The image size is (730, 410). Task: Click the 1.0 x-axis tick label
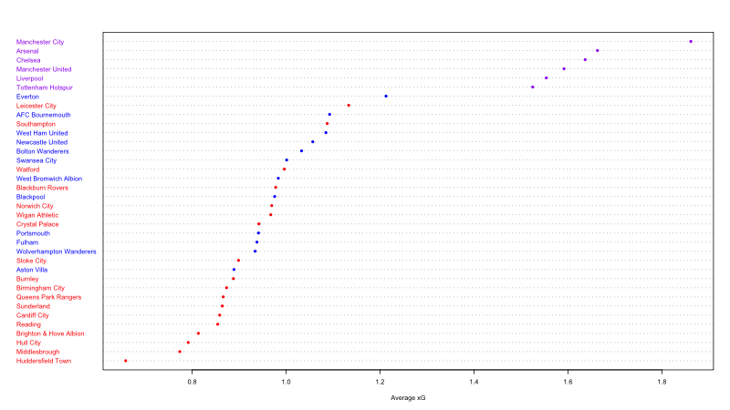(x=286, y=382)
